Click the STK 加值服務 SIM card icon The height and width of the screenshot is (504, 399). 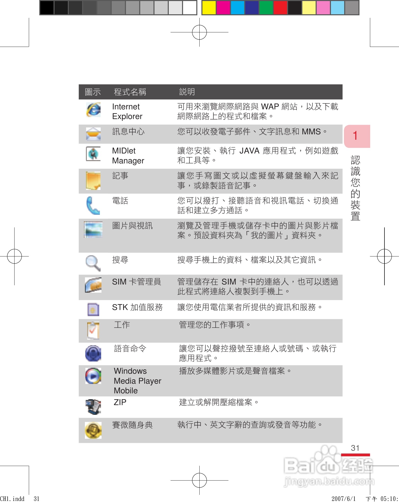click(93, 309)
